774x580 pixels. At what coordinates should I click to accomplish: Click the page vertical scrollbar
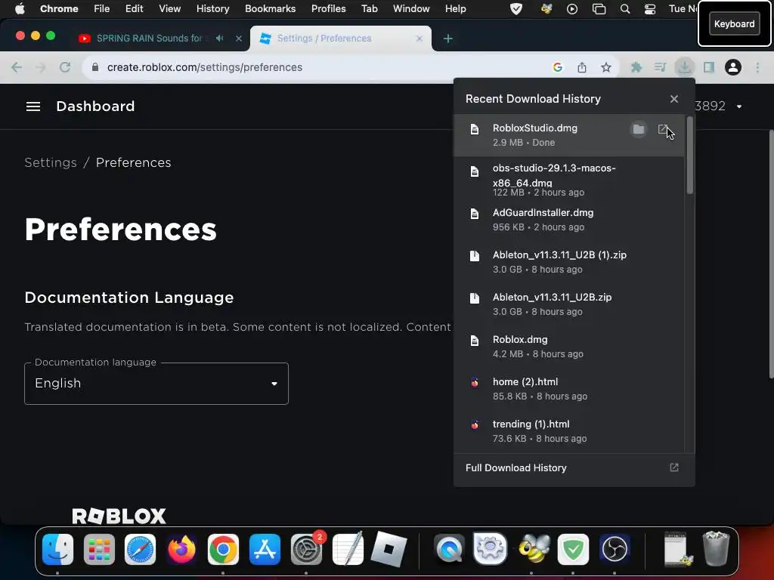point(771,254)
